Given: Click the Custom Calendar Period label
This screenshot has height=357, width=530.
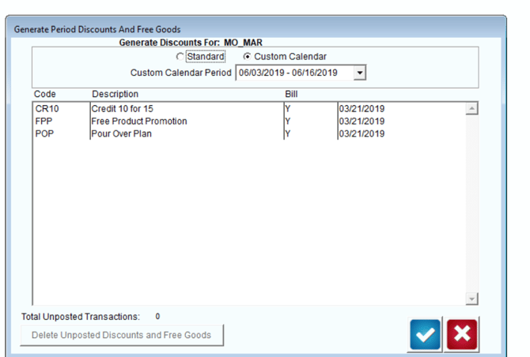Looking at the screenshot, I should tap(181, 73).
